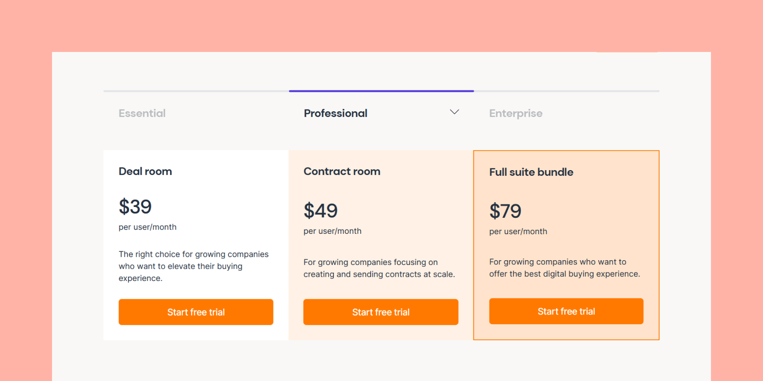
Task: Click the Deal room heading
Action: pyautogui.click(x=145, y=171)
